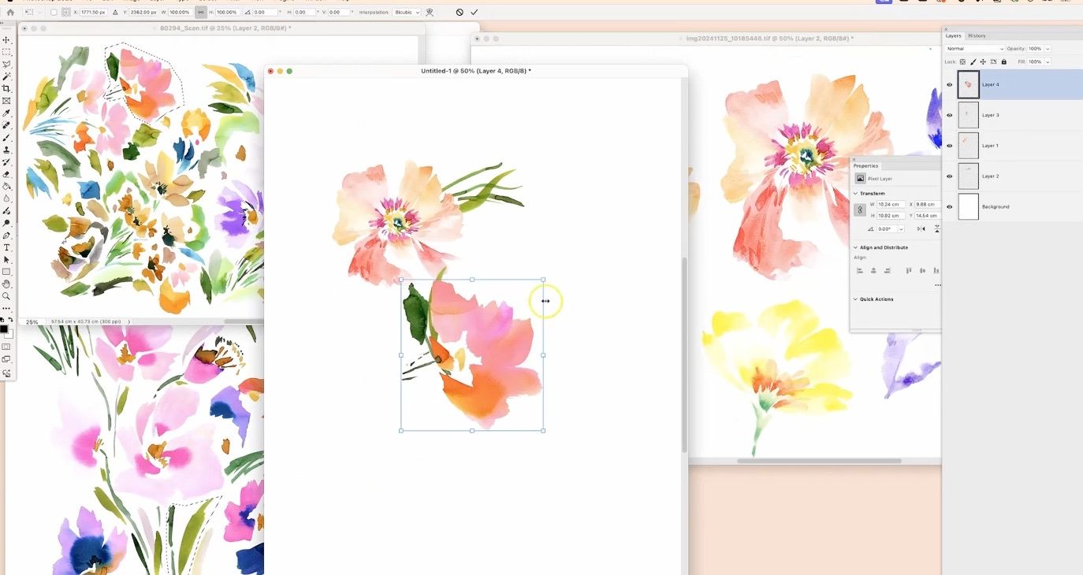
Task: Select the Move tool in the toolbar
Action: tap(6, 39)
